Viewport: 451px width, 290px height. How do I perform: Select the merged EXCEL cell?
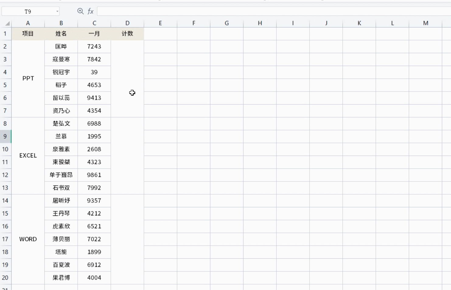28,156
